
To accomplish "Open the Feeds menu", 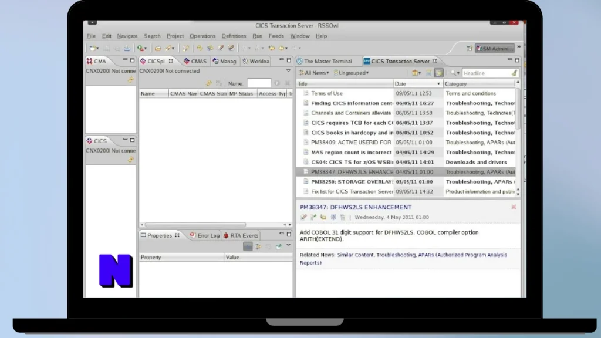I will [x=276, y=36].
